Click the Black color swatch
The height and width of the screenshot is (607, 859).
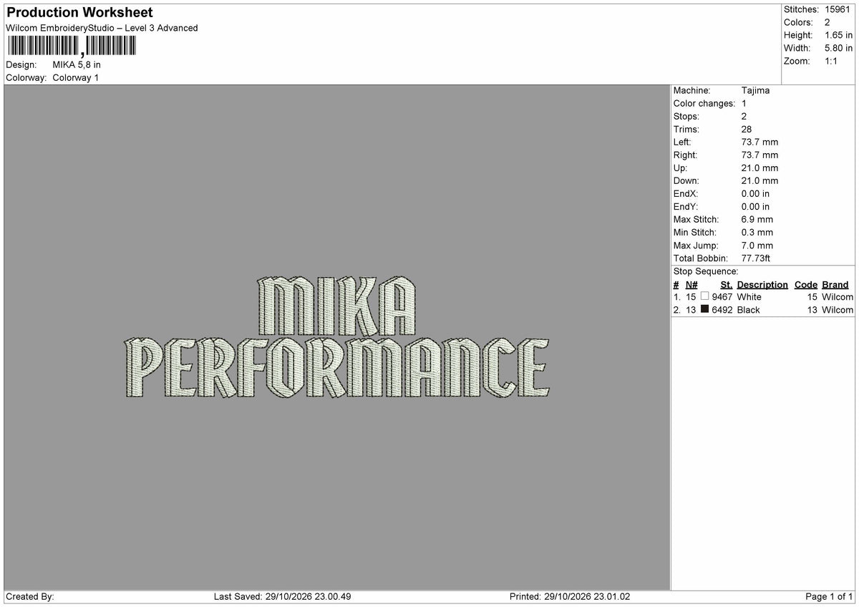(x=705, y=309)
